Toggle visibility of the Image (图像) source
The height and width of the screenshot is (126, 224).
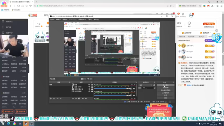pos(89,85)
